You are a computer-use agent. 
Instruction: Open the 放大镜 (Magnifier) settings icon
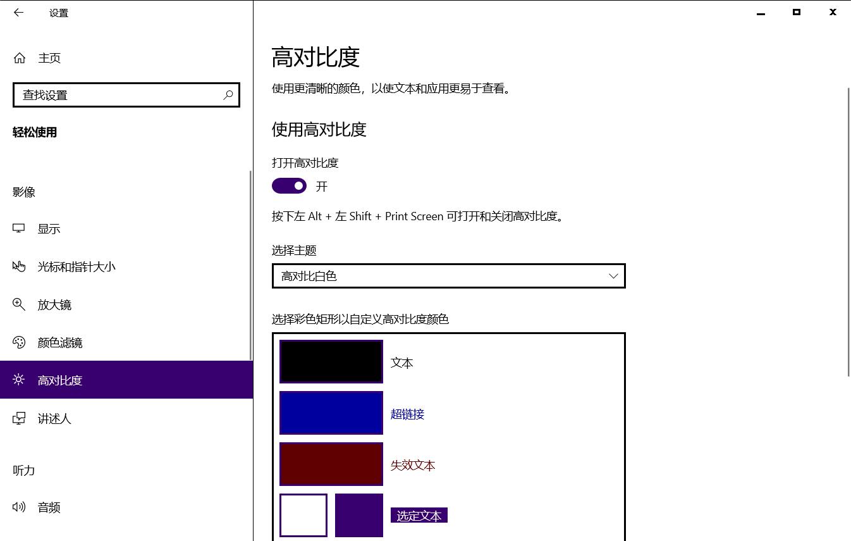pos(19,304)
